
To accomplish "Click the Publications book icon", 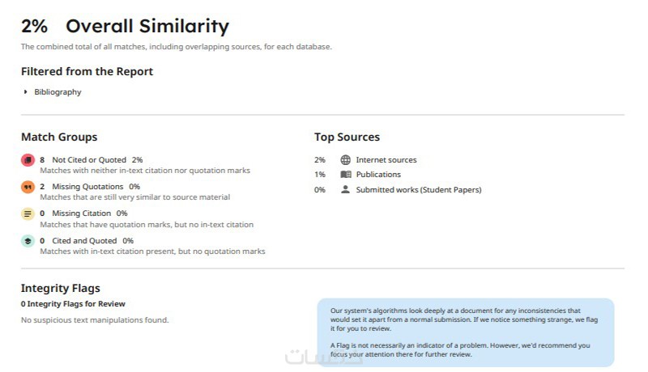I will [346, 175].
